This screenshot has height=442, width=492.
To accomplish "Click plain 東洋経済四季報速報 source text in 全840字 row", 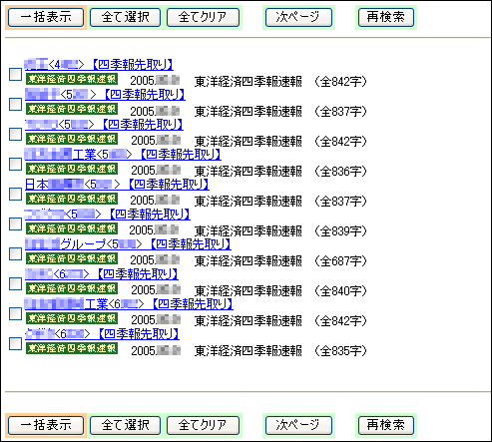I will [x=248, y=291].
